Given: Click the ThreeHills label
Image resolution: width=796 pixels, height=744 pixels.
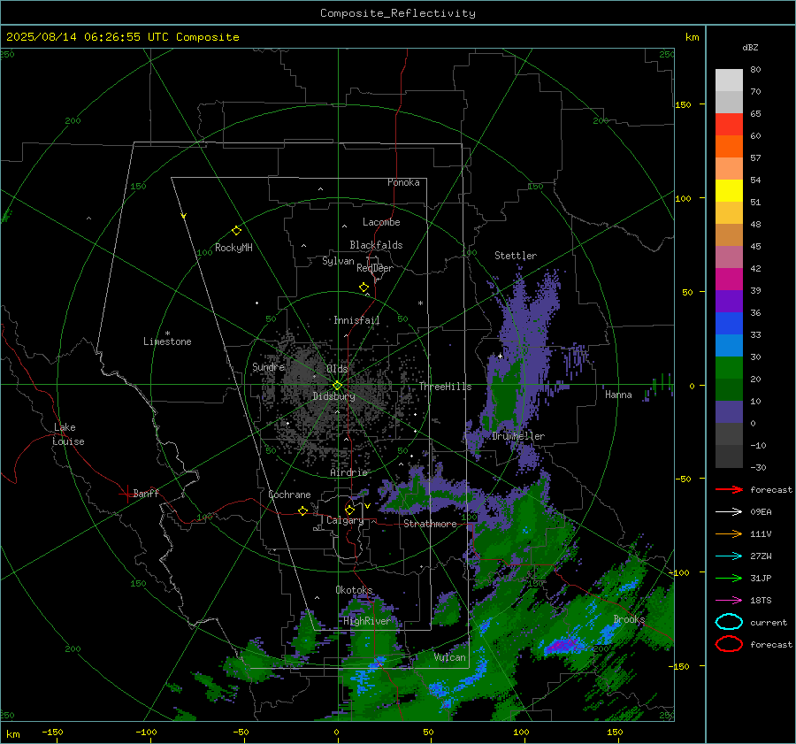Looking at the screenshot, I should click(x=445, y=387).
